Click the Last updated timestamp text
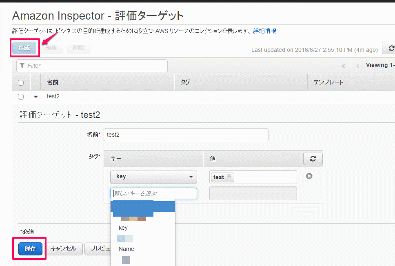The width and height of the screenshot is (395, 266). point(315,50)
